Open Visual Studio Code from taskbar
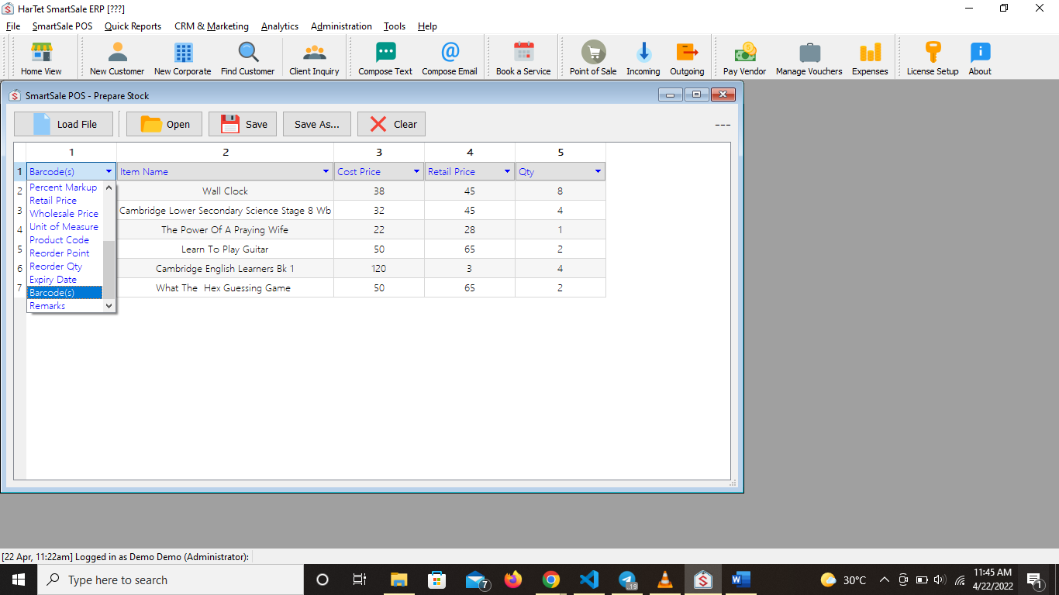Viewport: 1059px width, 595px height. tap(589, 580)
